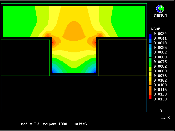Click the PHOTON logo icon

[x=160, y=9]
